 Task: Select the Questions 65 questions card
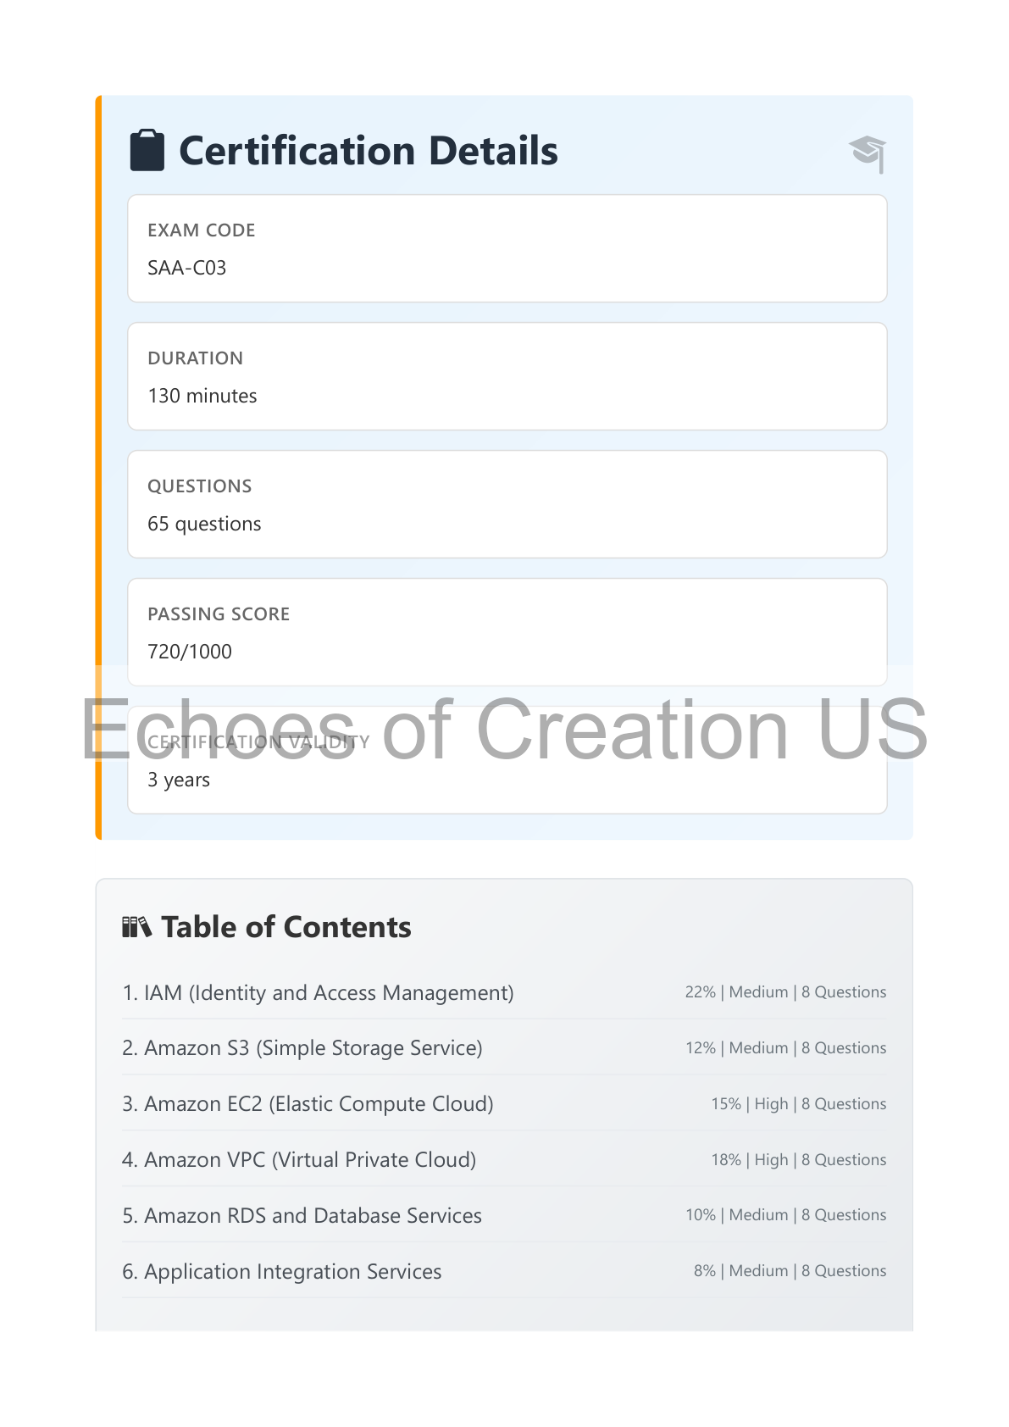tap(507, 504)
